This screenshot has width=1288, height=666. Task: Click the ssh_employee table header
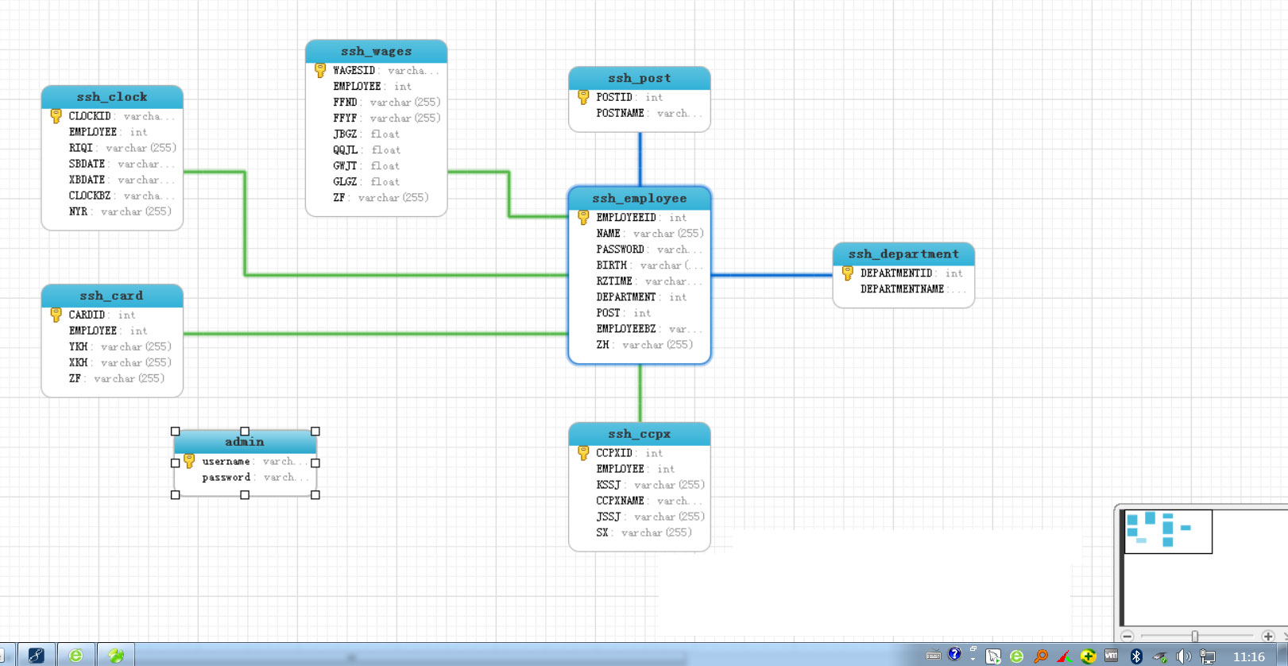pos(639,198)
